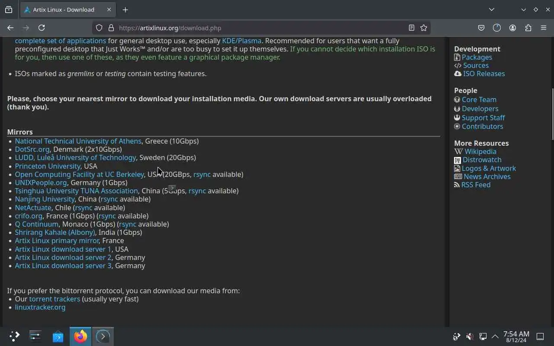Screen dimensions: 554x346
Task: Click the site security padlock icon
Action: point(111,28)
